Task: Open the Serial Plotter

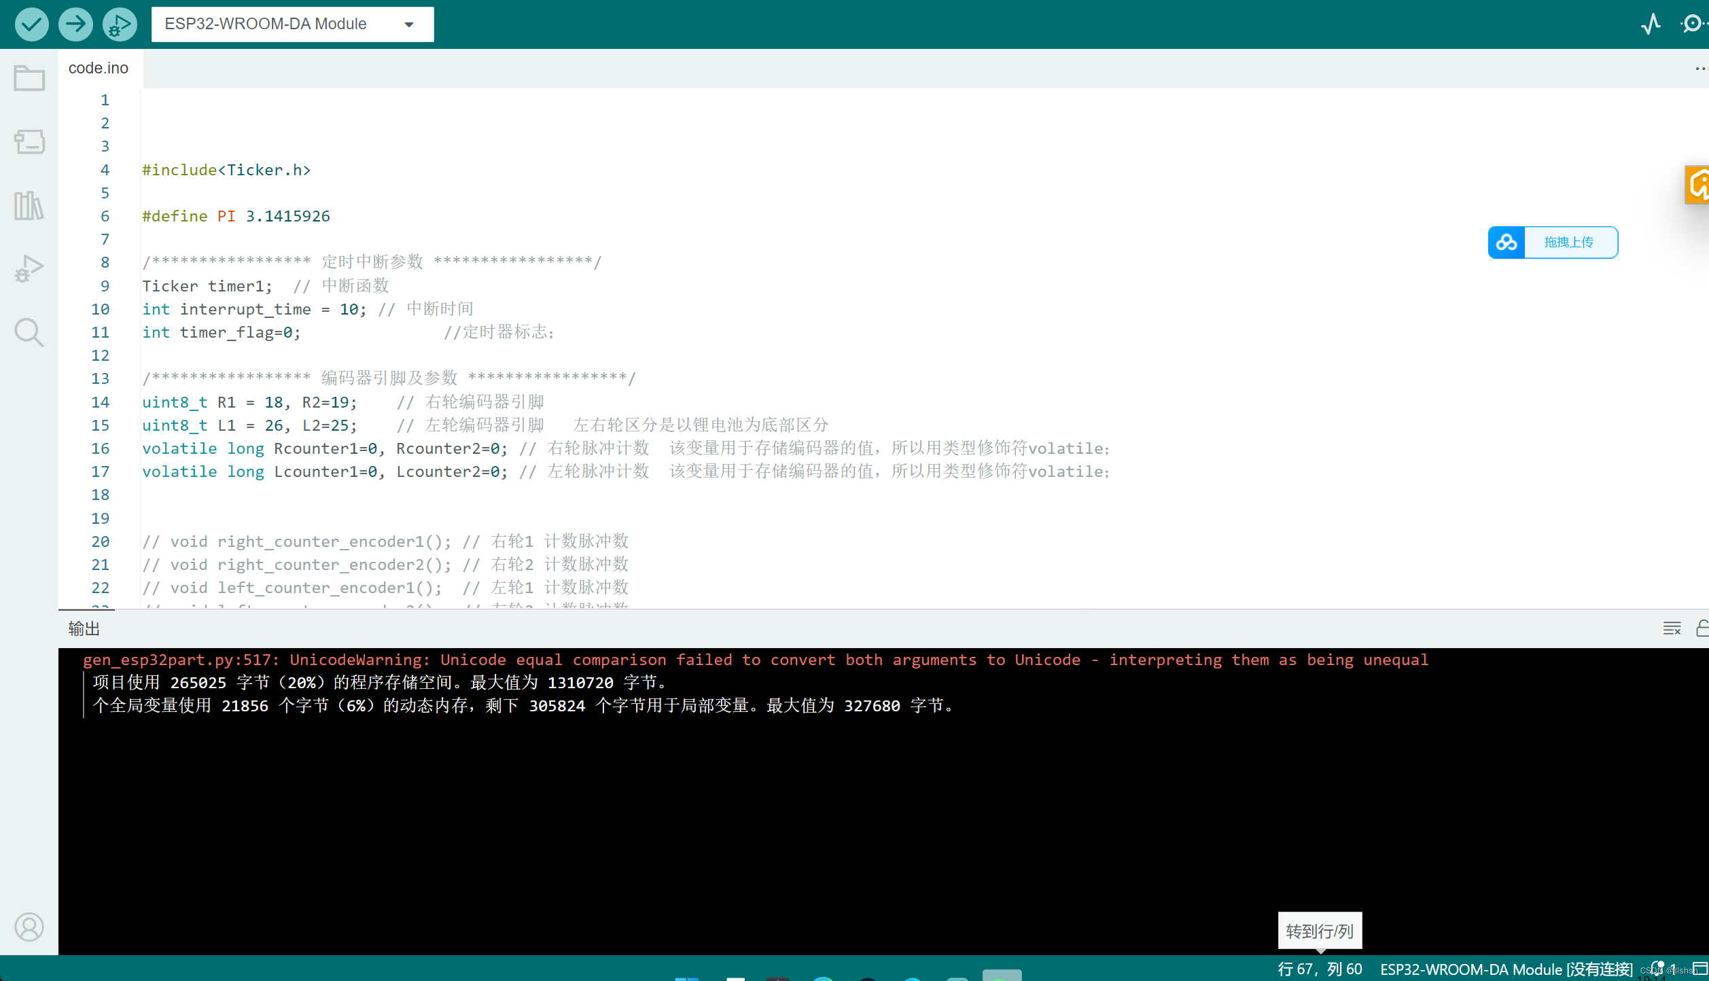Action: (x=1651, y=24)
